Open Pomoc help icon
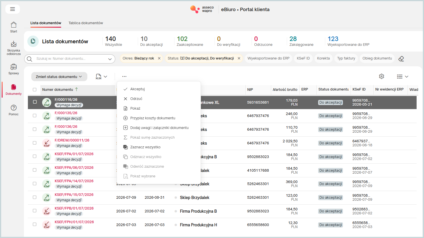The image size is (424, 238). [14, 108]
